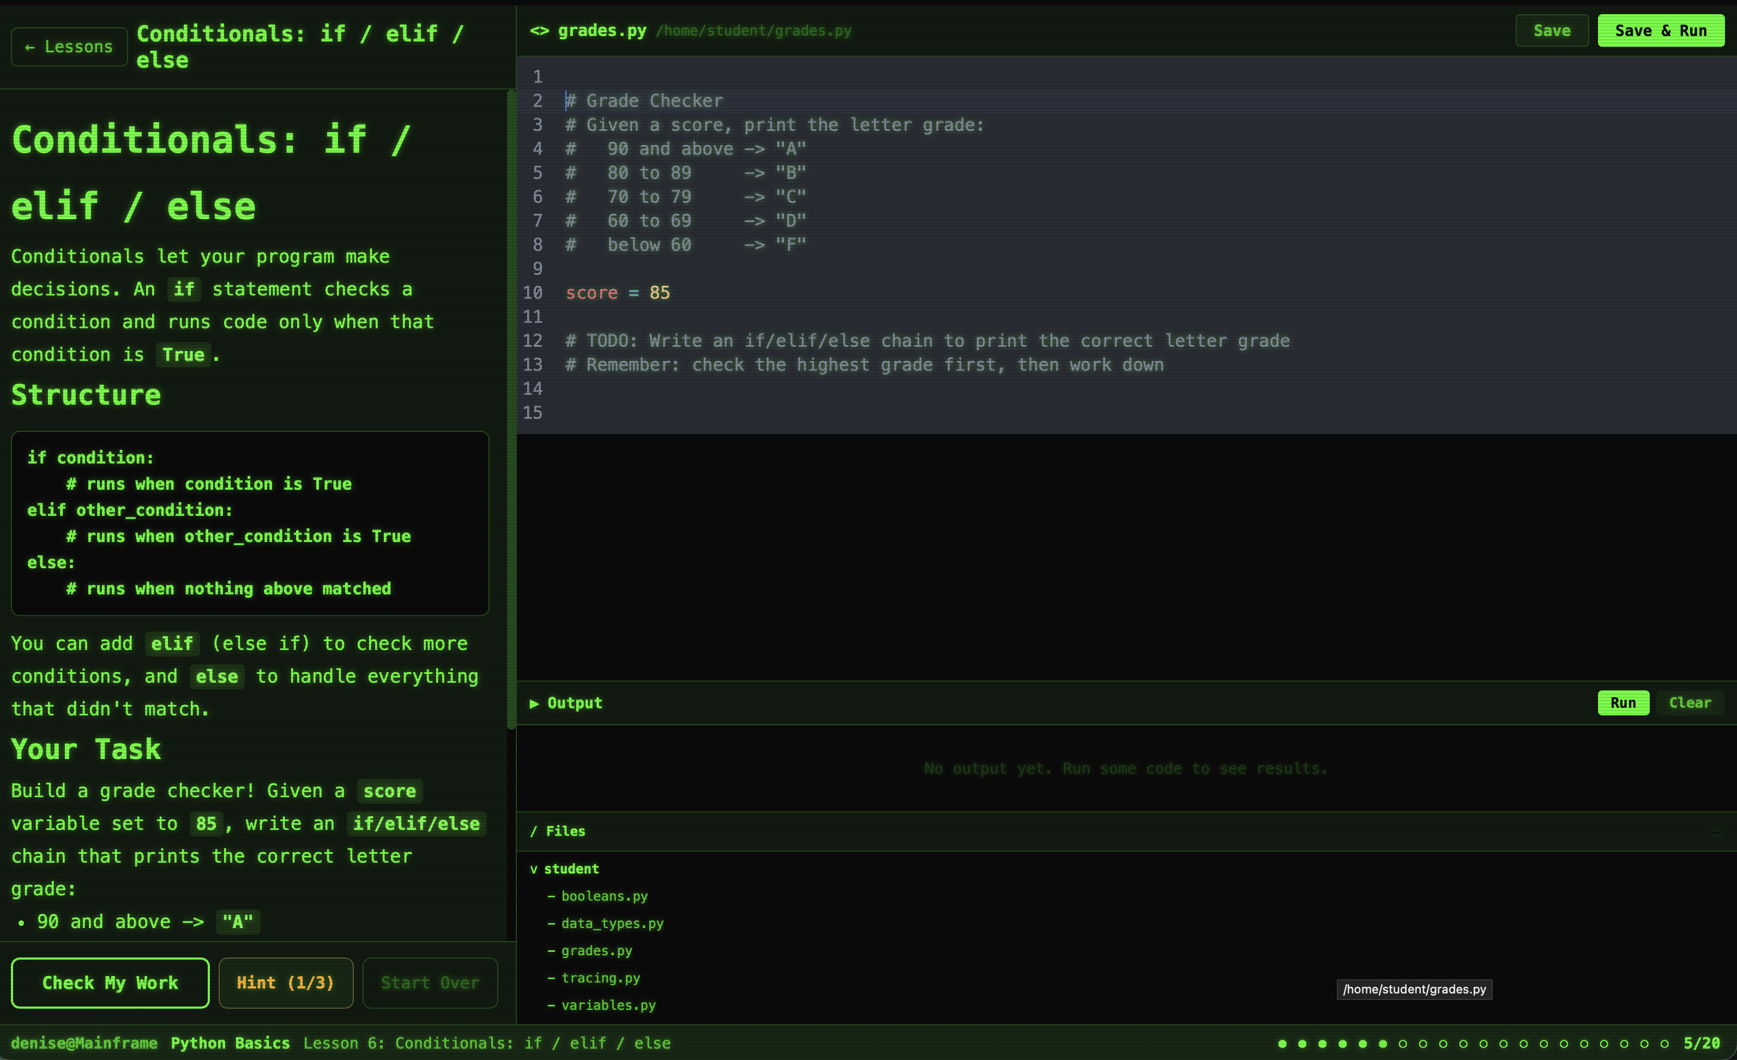Click the TODO comment on line 12
Viewport: 1737px width, 1060px height.
coord(927,341)
